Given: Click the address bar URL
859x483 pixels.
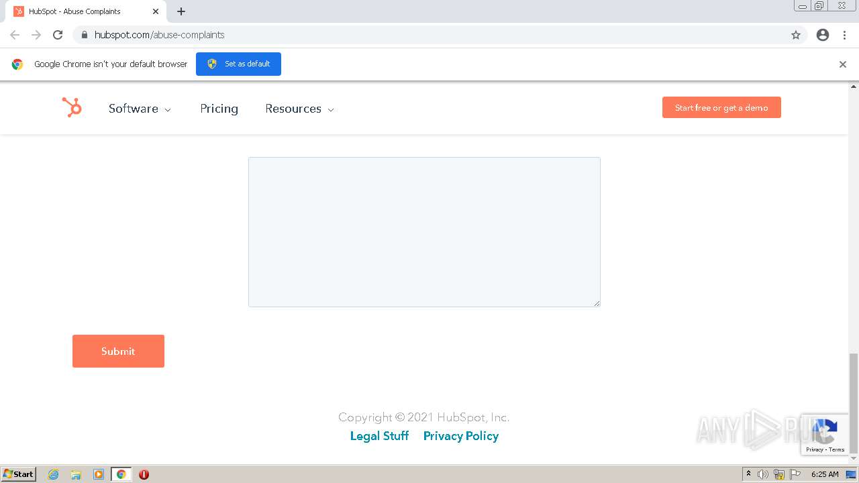Looking at the screenshot, I should 159,35.
